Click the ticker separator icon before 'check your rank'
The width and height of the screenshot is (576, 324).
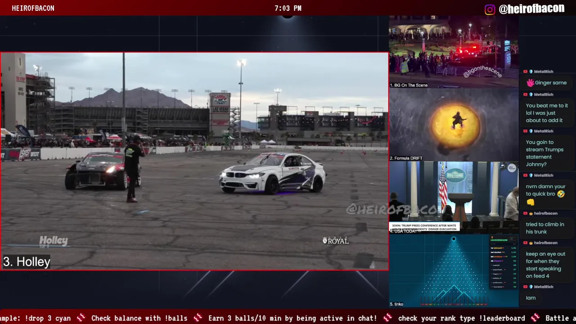(387, 318)
